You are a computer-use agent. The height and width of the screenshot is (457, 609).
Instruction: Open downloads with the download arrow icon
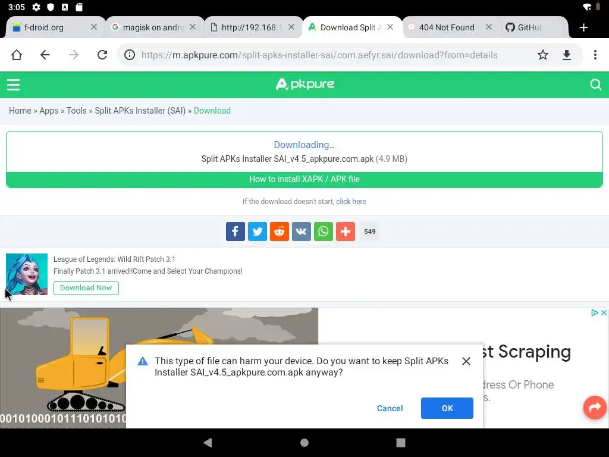pyautogui.click(x=567, y=55)
